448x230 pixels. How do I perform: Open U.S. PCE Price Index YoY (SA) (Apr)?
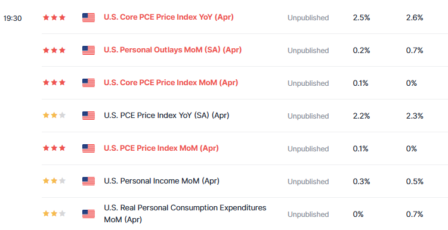tap(166, 116)
